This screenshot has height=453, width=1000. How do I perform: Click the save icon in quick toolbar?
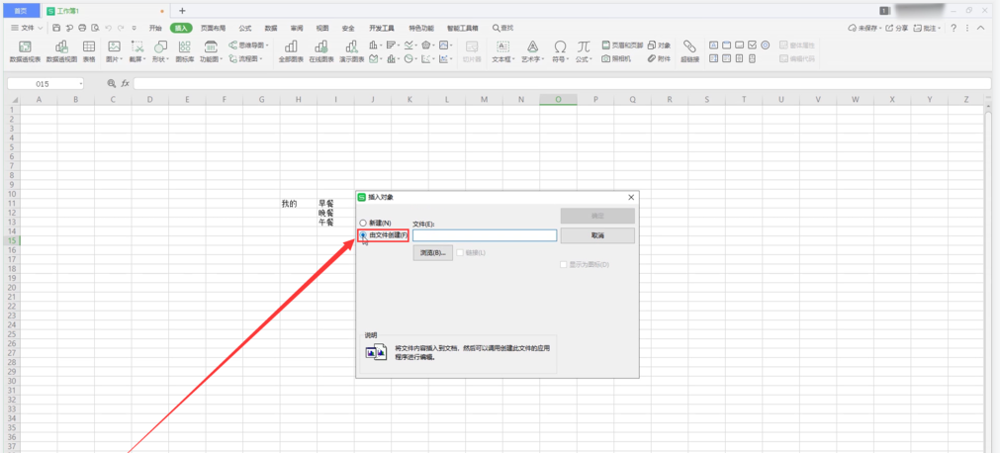tap(56, 28)
